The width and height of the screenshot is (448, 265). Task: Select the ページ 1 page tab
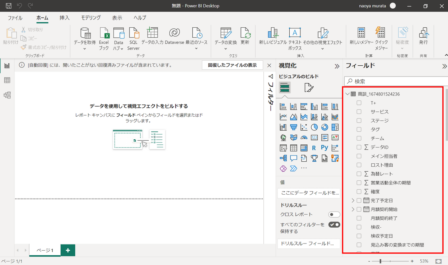[45, 250]
